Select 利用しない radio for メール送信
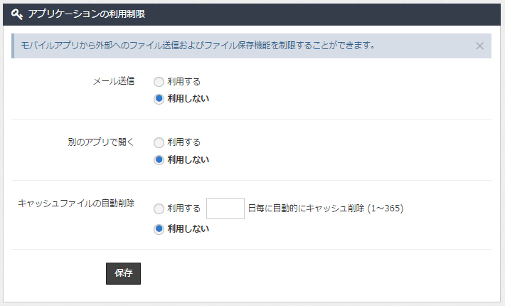 159,99
